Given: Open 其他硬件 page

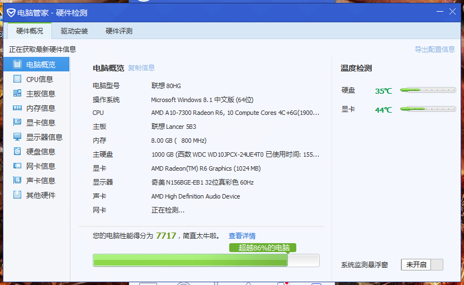Looking at the screenshot, I should (x=36, y=195).
